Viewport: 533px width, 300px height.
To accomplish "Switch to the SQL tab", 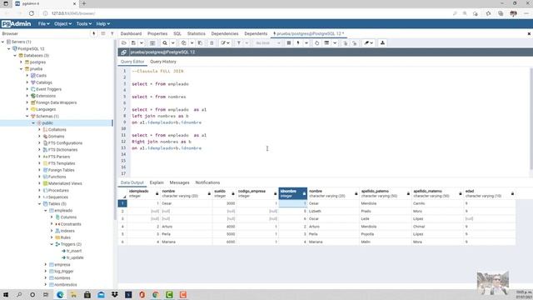I will click(x=177, y=33).
